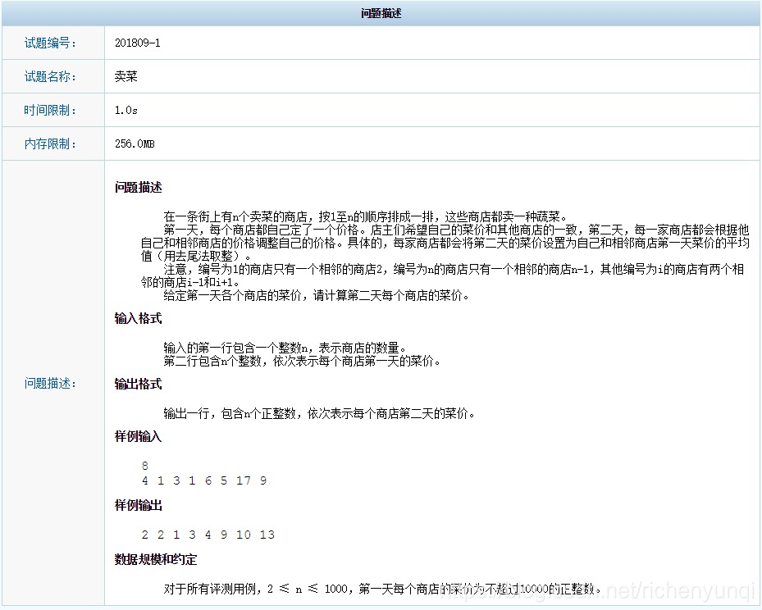Click the time limit value '1.0s'
The image size is (762, 610).
[125, 110]
